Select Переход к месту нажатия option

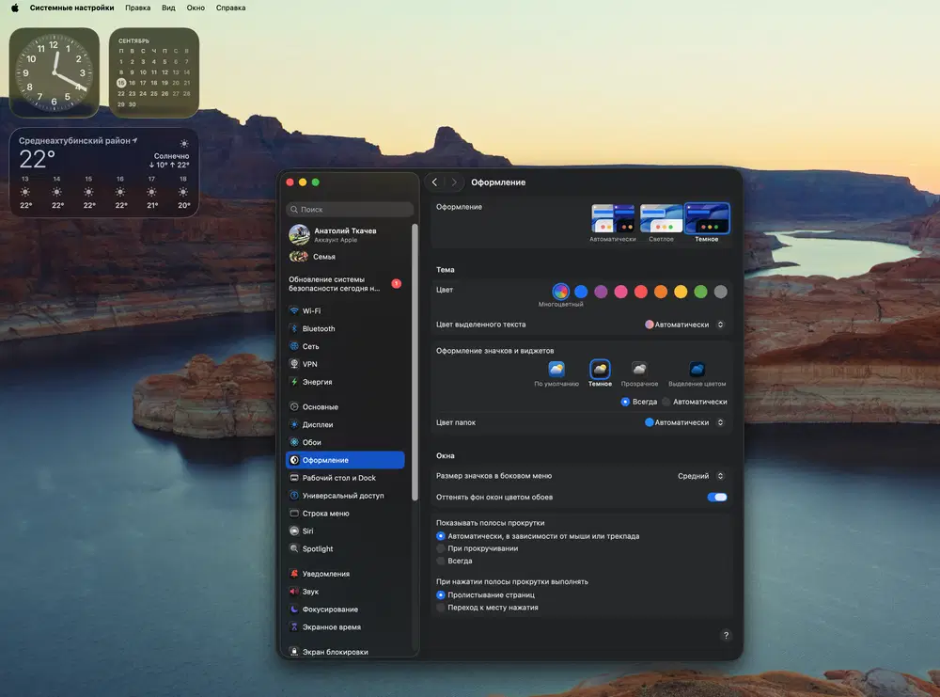coord(441,608)
